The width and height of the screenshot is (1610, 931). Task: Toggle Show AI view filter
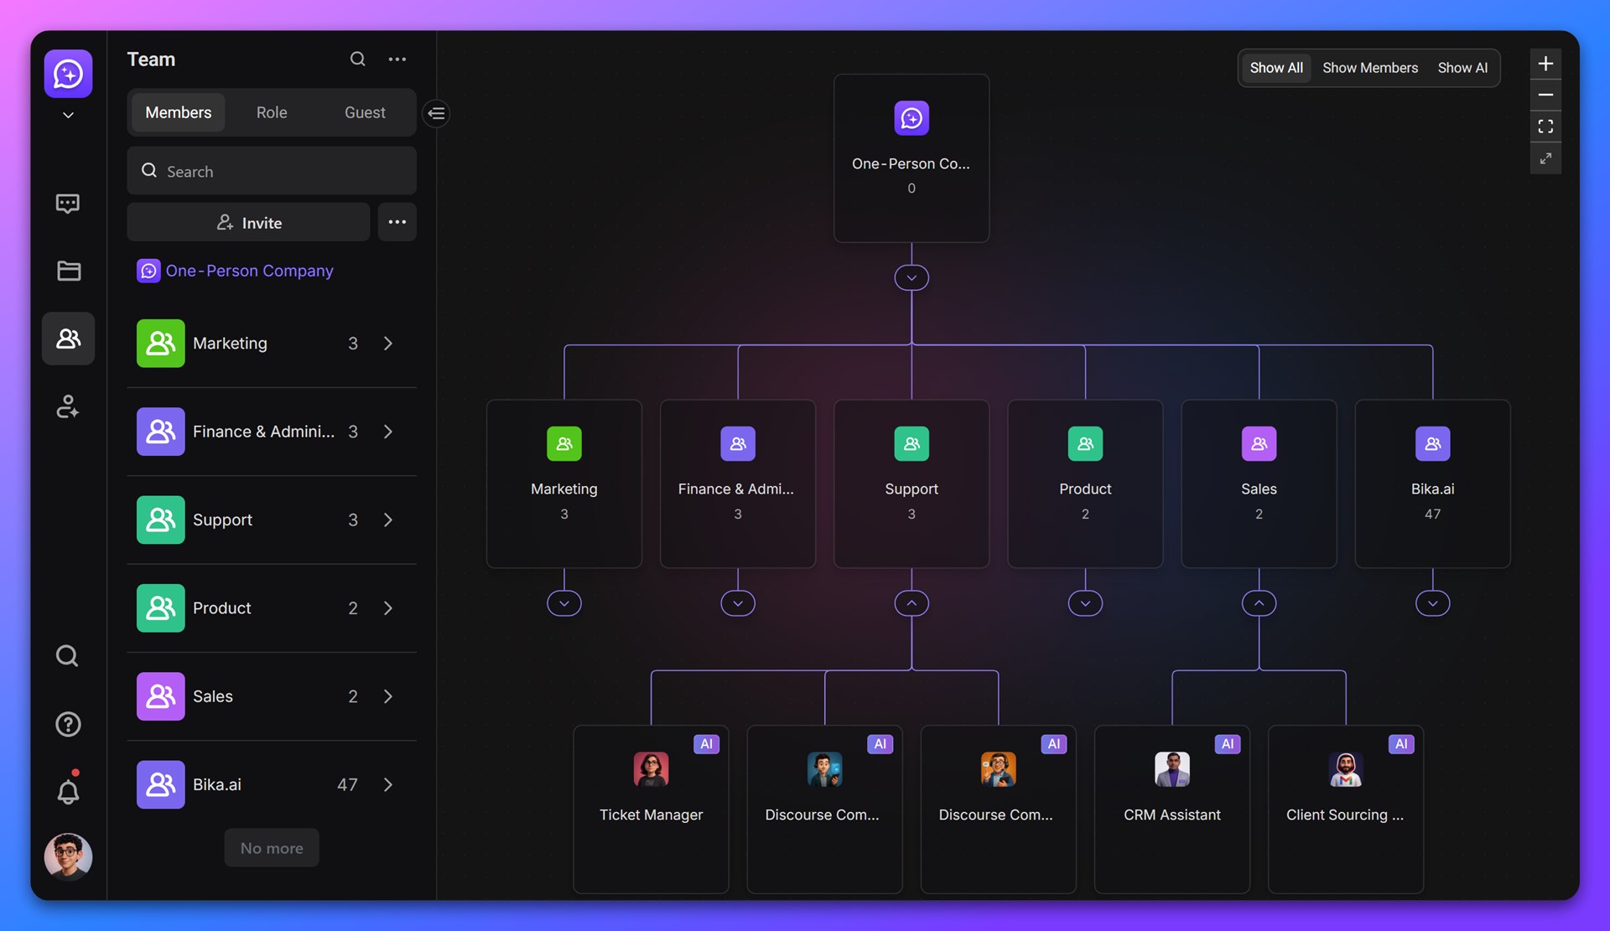point(1462,68)
